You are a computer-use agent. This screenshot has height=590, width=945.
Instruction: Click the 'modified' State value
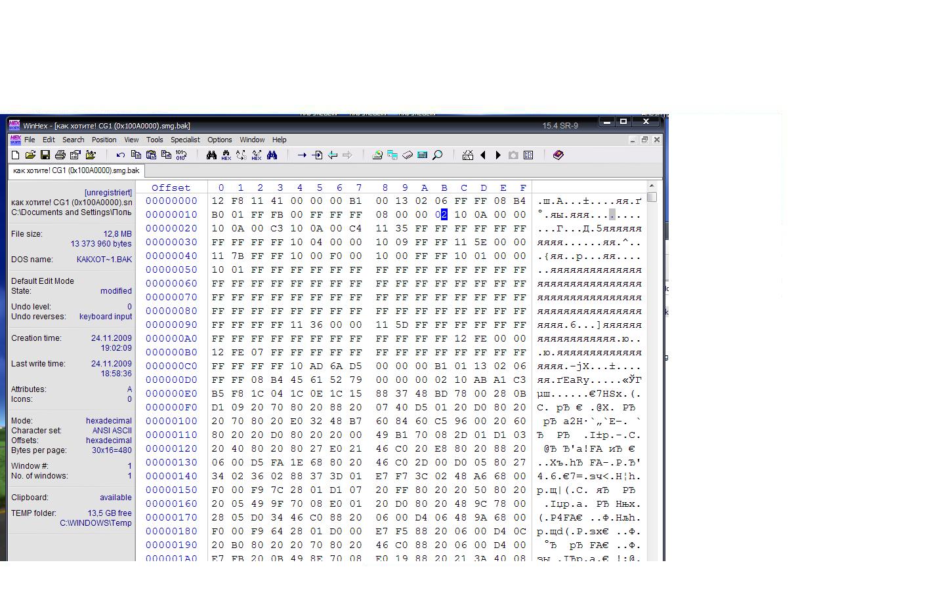click(116, 291)
